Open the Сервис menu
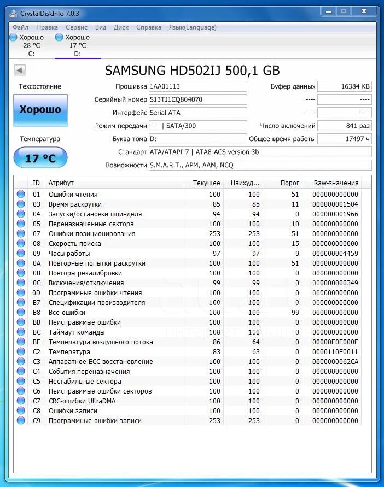Screen dimensions: 384x487 (77, 27)
